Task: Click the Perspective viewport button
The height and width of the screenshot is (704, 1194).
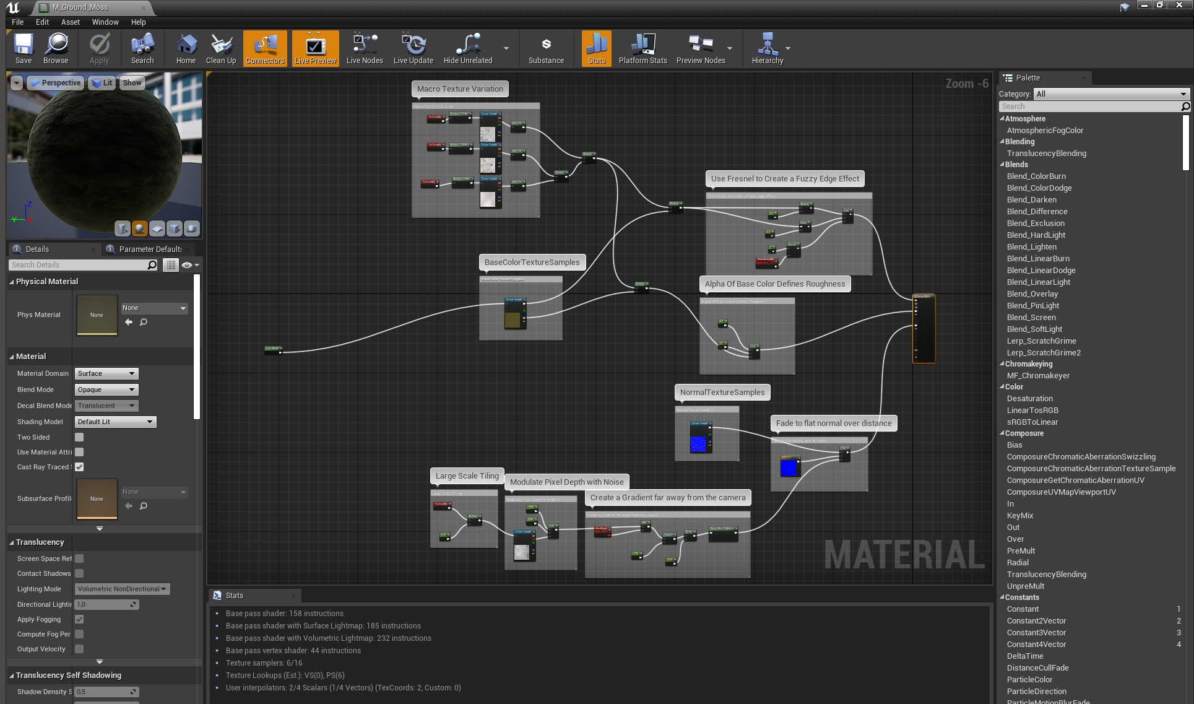Action: pos(56,83)
